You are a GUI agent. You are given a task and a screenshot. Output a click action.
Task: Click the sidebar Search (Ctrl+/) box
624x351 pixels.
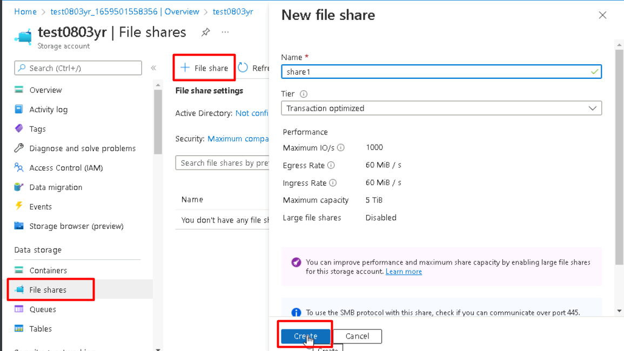[x=78, y=68]
